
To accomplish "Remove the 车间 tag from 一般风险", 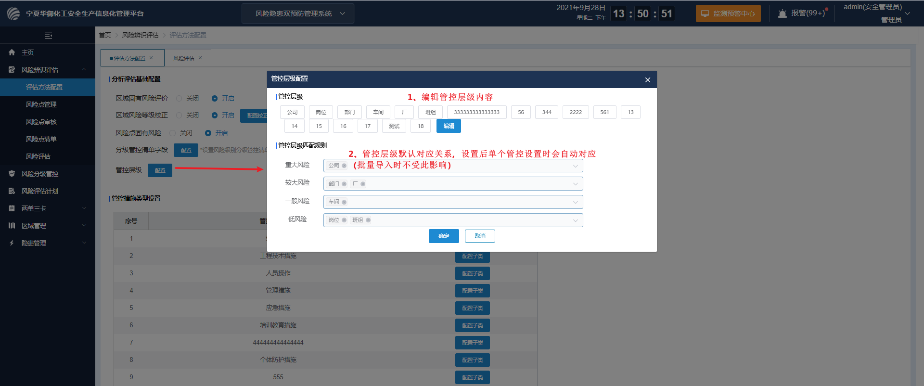I will tap(344, 202).
